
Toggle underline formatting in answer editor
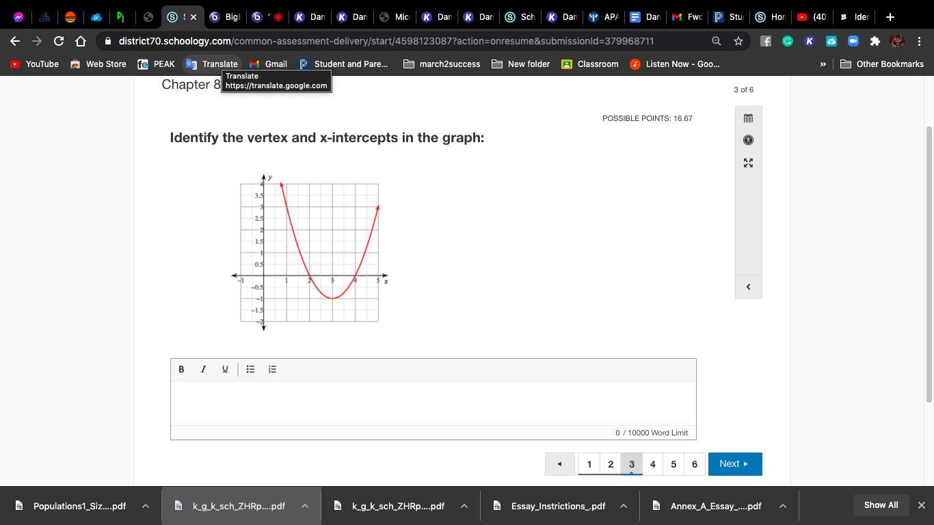click(225, 369)
